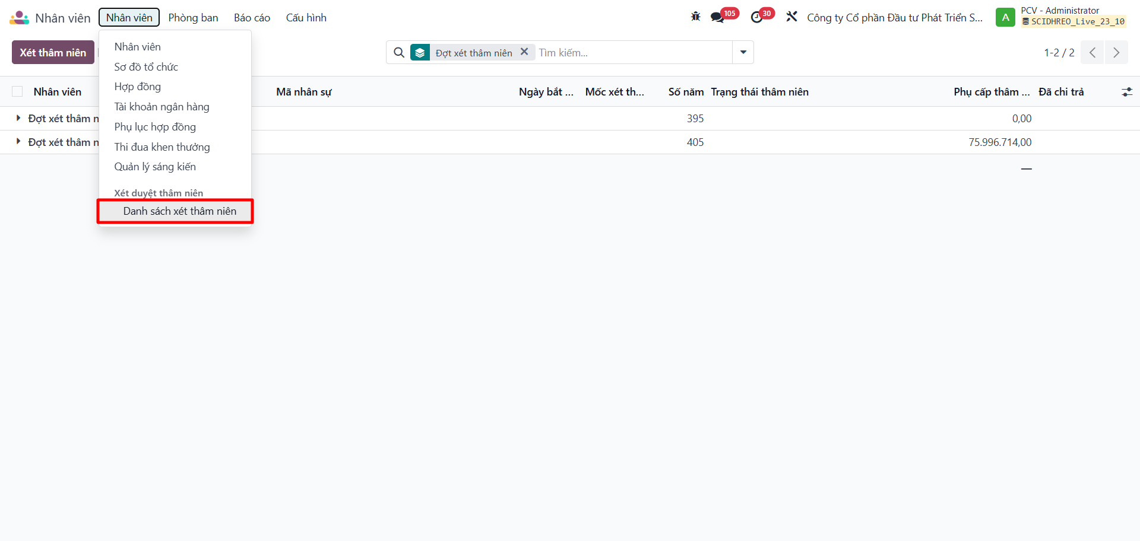This screenshot has height=541, width=1140.
Task: Click the wrench tools icon
Action: coord(791,17)
